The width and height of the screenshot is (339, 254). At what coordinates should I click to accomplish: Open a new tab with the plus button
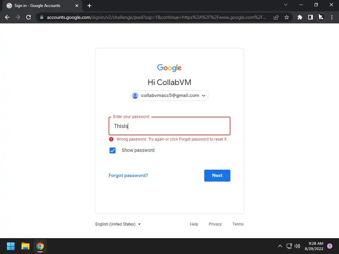tap(89, 6)
